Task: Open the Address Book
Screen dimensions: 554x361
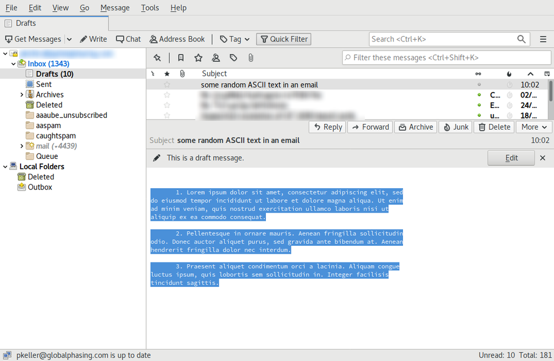Action: click(x=177, y=39)
